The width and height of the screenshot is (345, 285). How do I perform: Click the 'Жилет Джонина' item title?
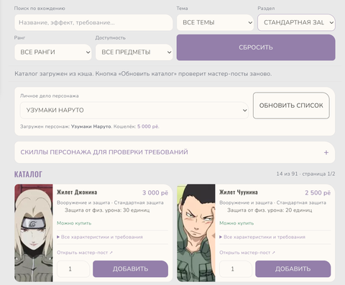coord(77,192)
